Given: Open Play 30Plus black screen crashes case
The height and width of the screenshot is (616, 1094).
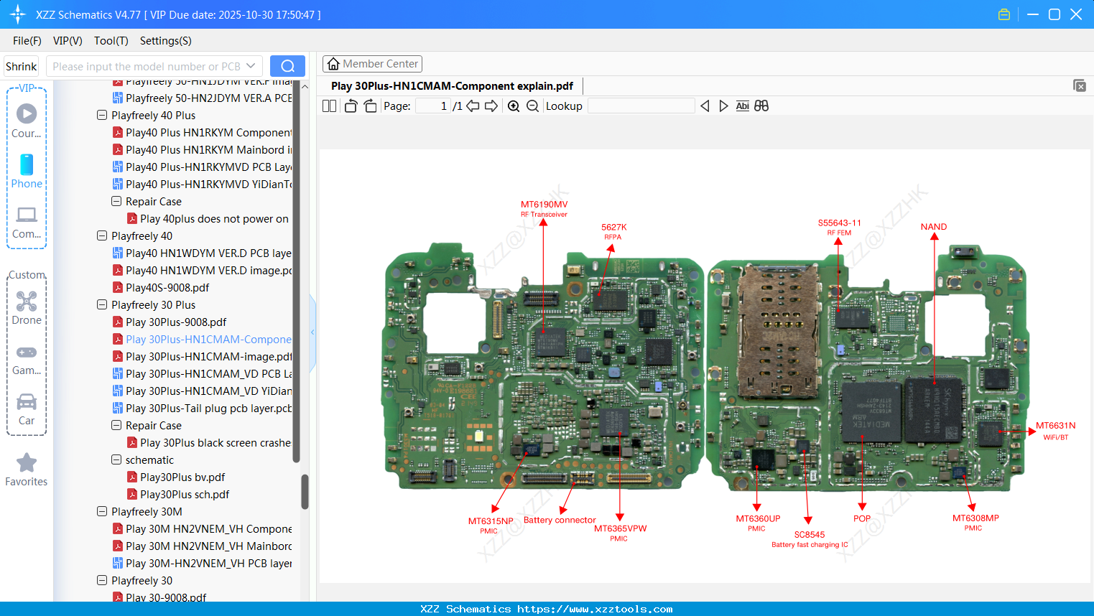Looking at the screenshot, I should [209, 443].
